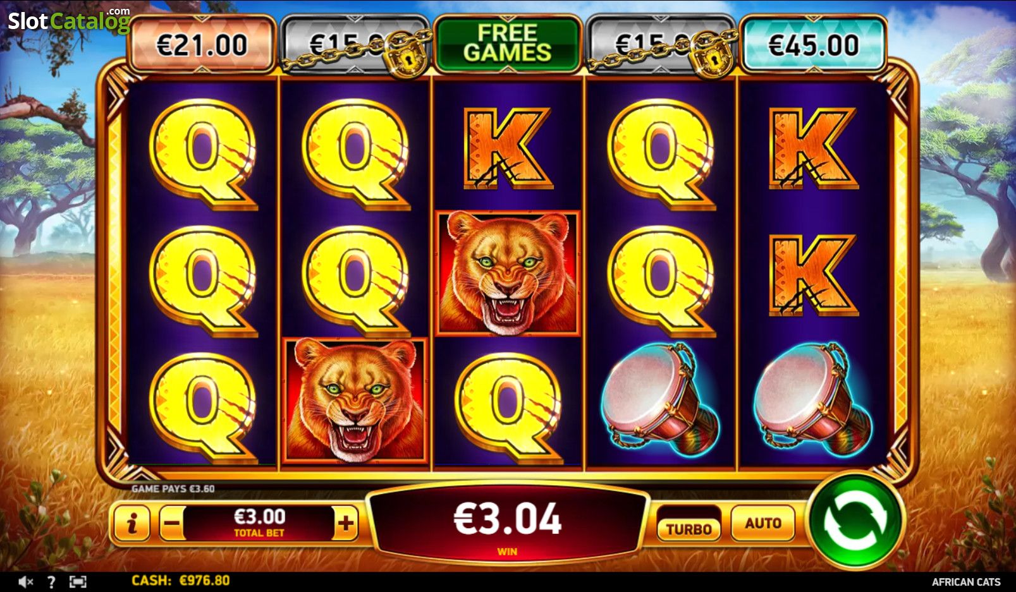
Task: Click the €45.00 prize header
Action: [813, 44]
